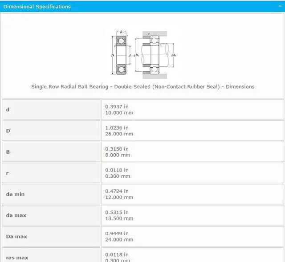Click the Single Row Radial Ball Bearing caption
285x262 pixels.
coord(142,86)
